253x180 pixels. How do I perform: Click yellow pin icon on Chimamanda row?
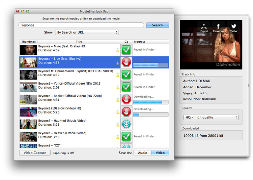click(x=118, y=75)
